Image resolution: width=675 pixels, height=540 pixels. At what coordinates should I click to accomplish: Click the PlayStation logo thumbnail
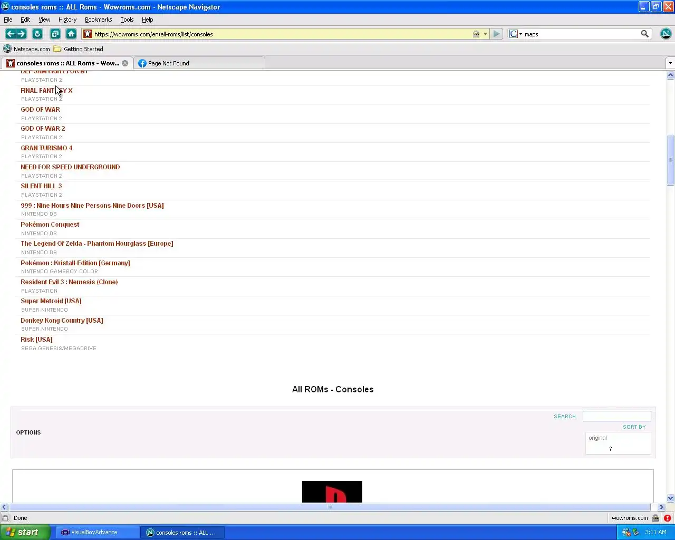coord(332,491)
